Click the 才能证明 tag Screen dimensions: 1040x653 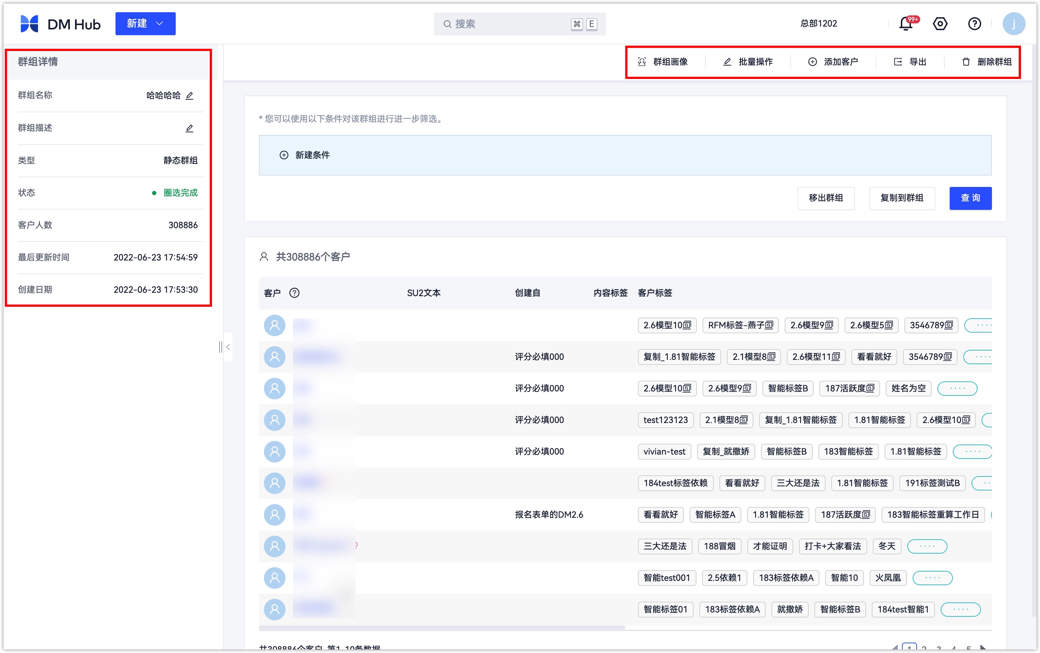pyautogui.click(x=770, y=546)
